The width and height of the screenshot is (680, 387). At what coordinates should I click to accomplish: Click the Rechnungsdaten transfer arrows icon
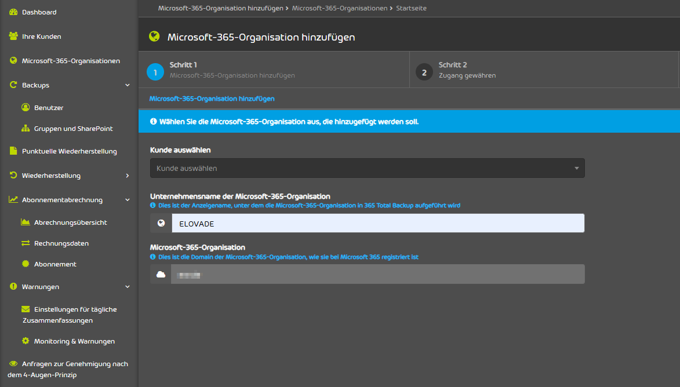[x=26, y=243]
